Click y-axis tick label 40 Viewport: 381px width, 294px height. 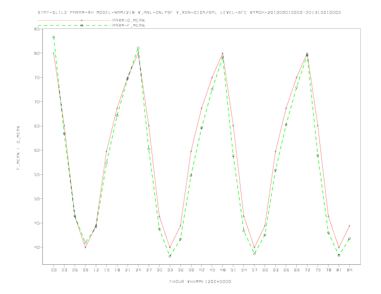(x=37, y=247)
